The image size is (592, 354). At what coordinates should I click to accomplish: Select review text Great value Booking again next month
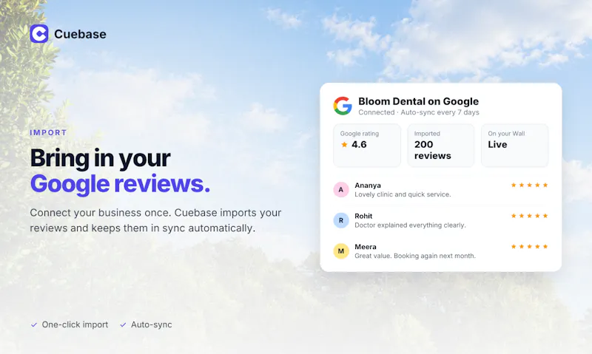pos(415,256)
